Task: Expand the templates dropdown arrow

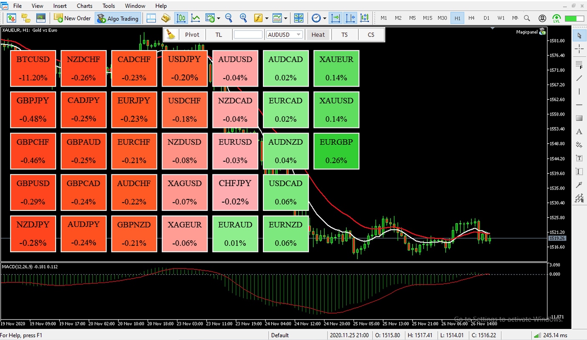Action: [x=285, y=18]
